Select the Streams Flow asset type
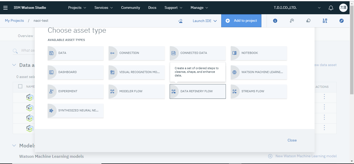Screen dimensions: 354x164 click(x=259, y=91)
